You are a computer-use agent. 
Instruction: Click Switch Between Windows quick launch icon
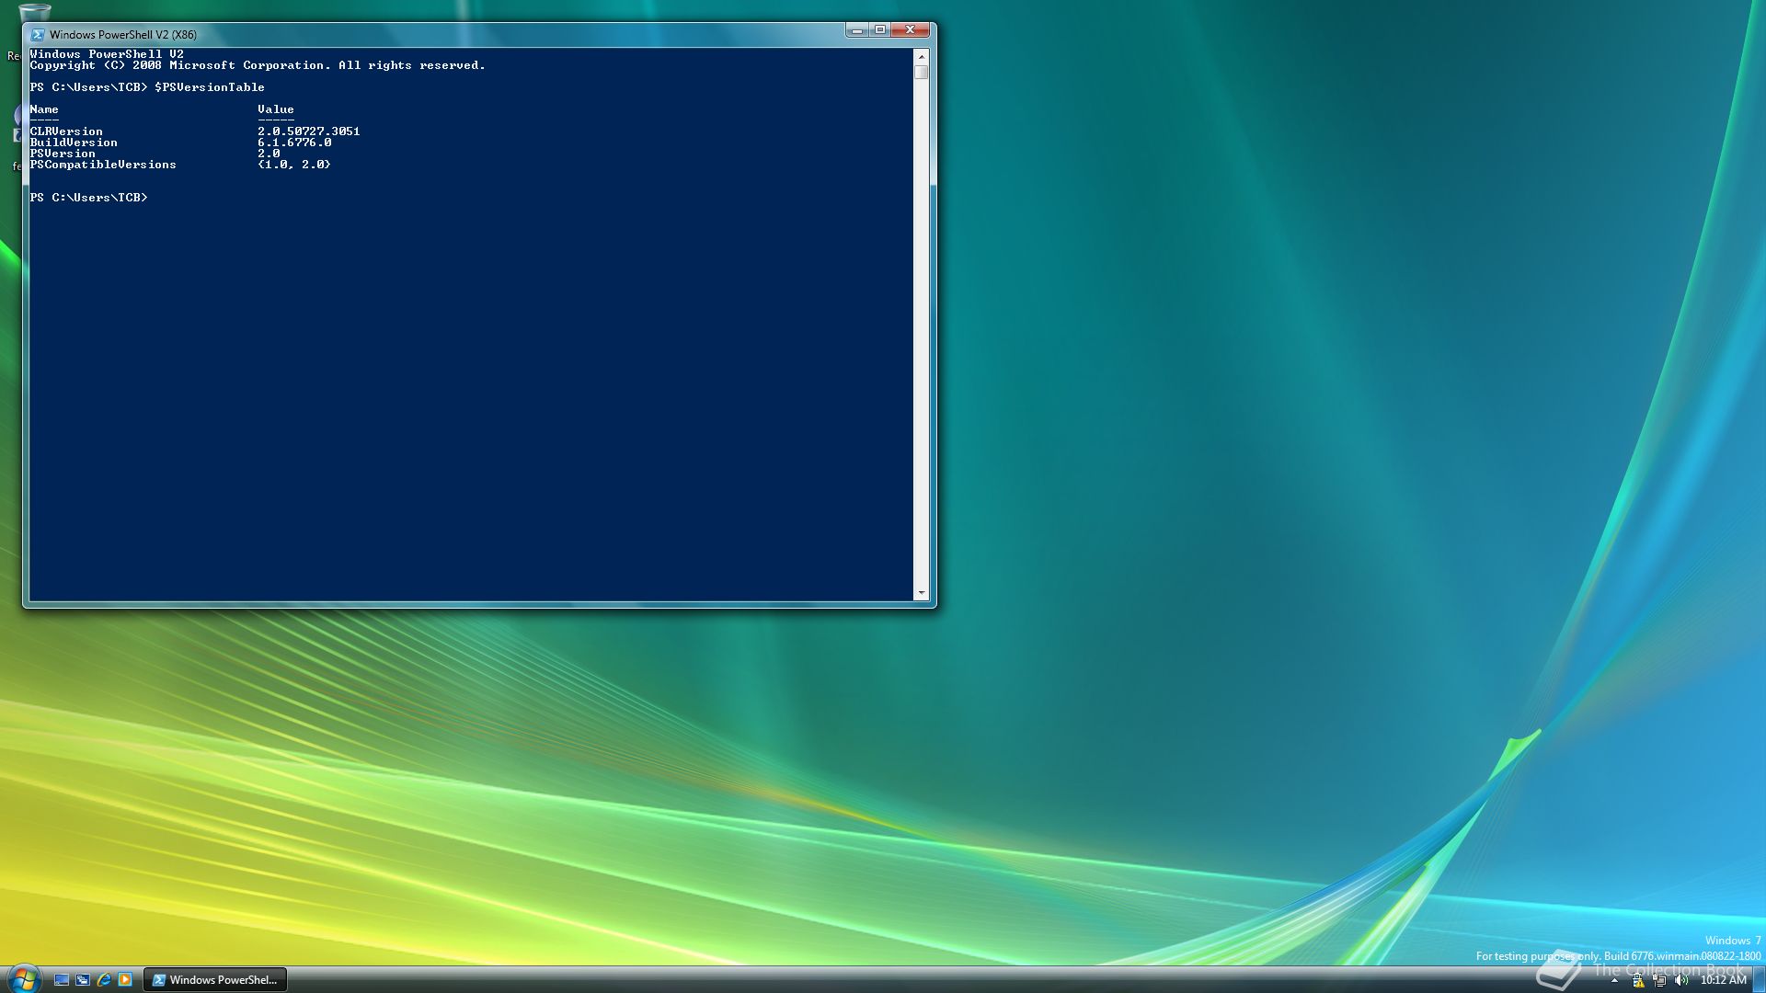(x=83, y=980)
